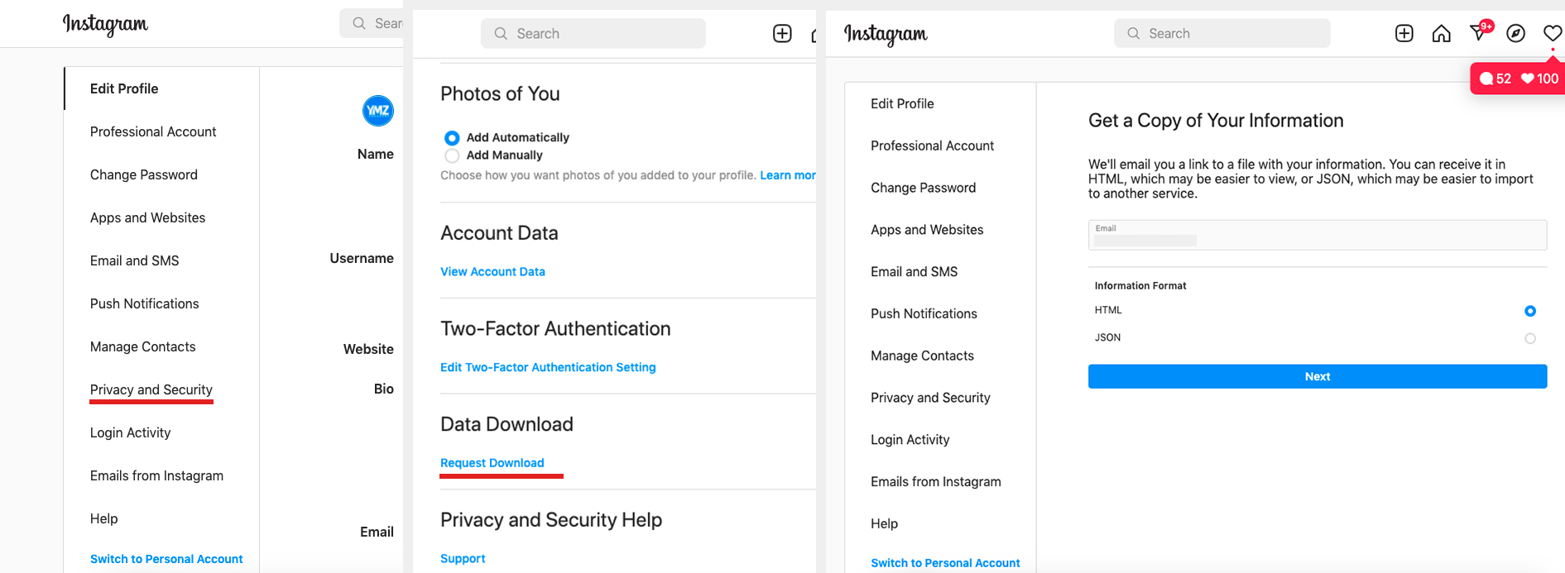Viewport: 1565px width, 573px height.
Task: Open Login Activity in the left sidebar
Action: point(130,432)
